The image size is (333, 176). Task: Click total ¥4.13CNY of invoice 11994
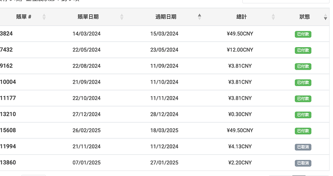pos(240,146)
